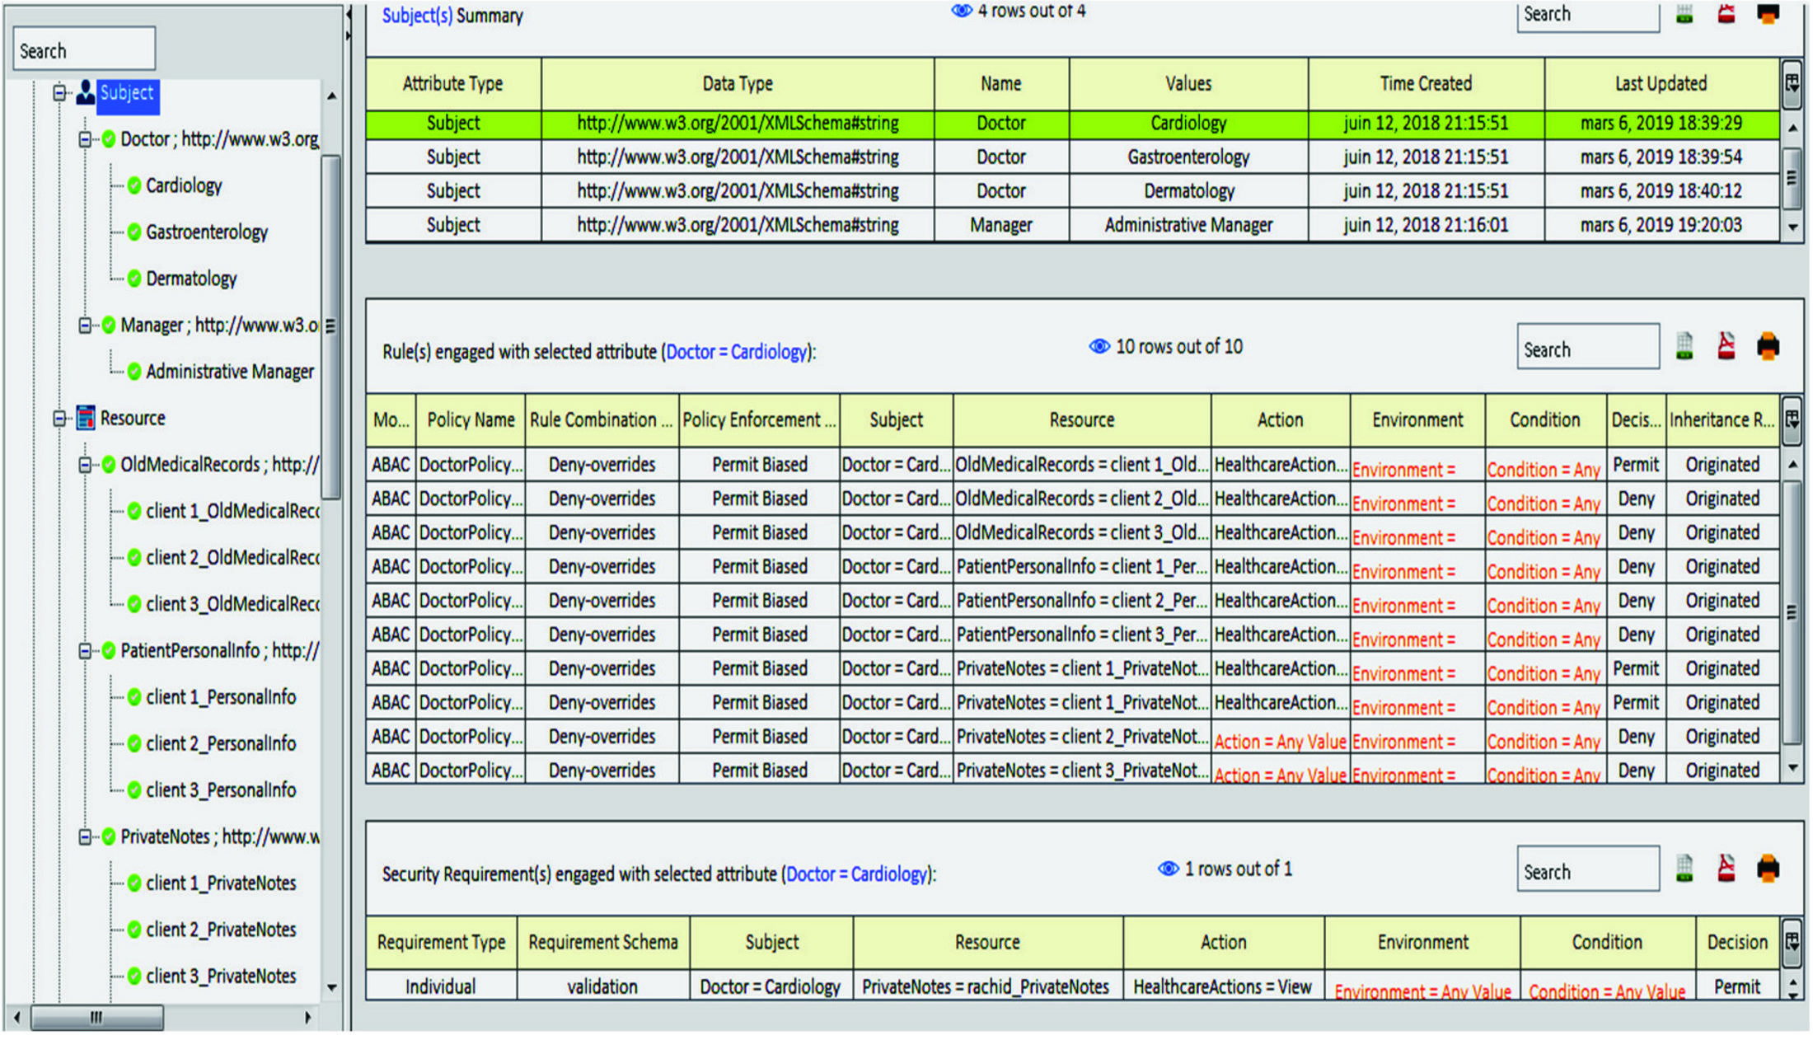
Task: Open column chooser for the Security Requirements table
Action: (x=1792, y=942)
